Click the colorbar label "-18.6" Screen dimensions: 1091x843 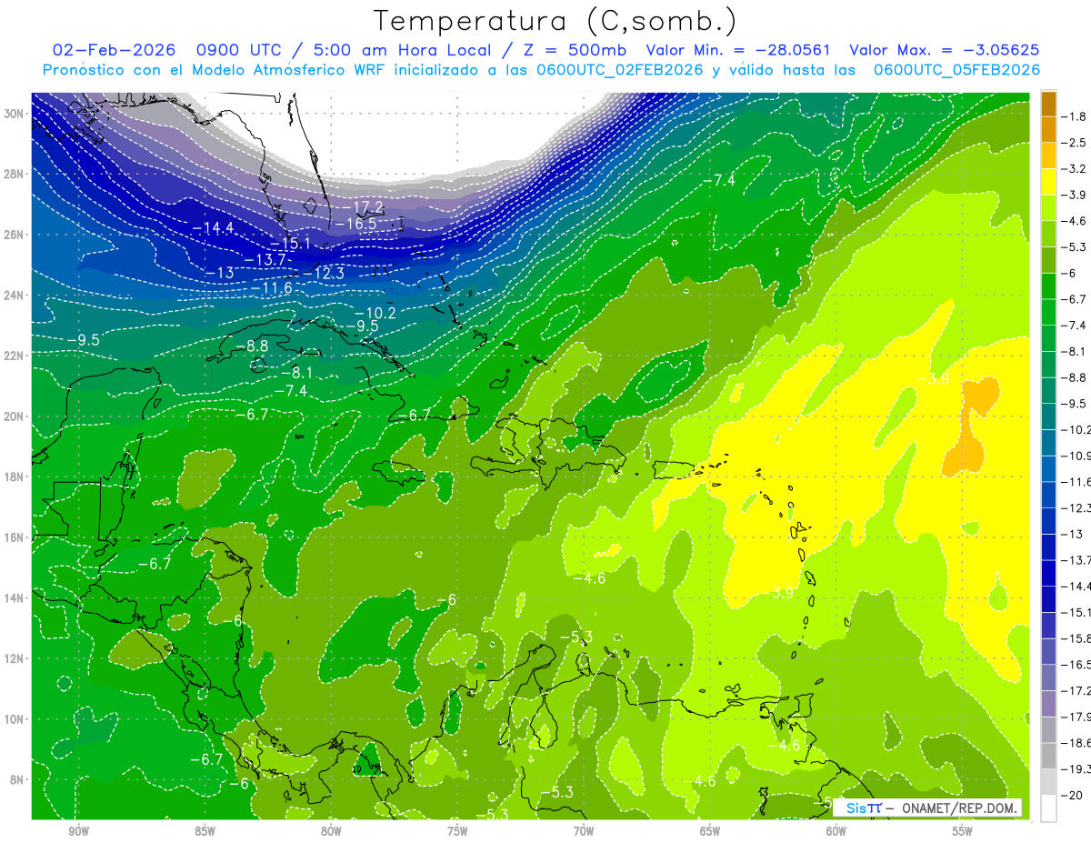tap(1076, 743)
